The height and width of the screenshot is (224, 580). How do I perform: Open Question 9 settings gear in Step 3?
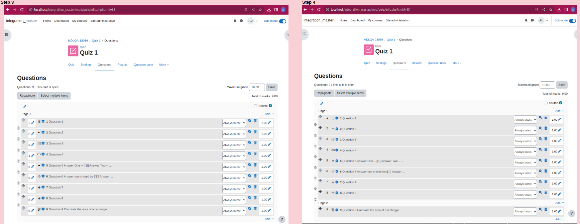pyautogui.click(x=43, y=209)
